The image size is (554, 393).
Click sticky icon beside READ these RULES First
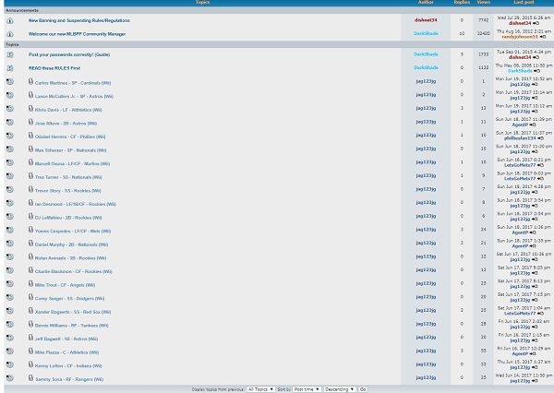click(x=10, y=68)
